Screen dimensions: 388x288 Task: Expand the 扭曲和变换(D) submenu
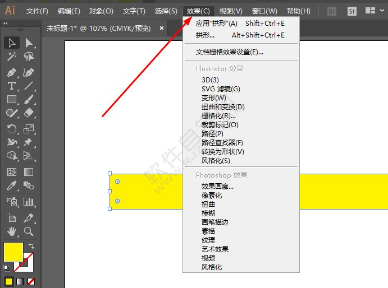pyautogui.click(x=241, y=107)
